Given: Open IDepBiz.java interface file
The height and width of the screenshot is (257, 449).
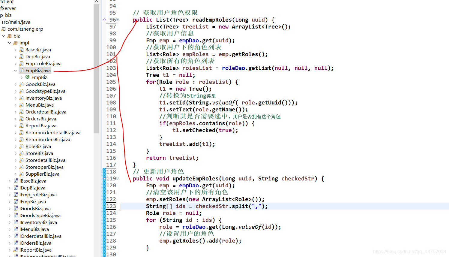Looking at the screenshot, I should pyautogui.click(x=32, y=188).
